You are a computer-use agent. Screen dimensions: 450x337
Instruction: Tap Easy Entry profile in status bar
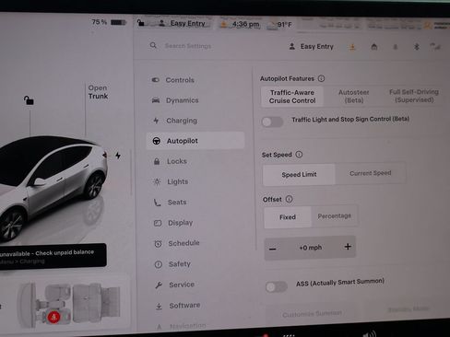click(x=182, y=23)
